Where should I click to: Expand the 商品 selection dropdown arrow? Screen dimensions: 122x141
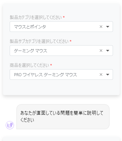pyautogui.click(x=108, y=74)
